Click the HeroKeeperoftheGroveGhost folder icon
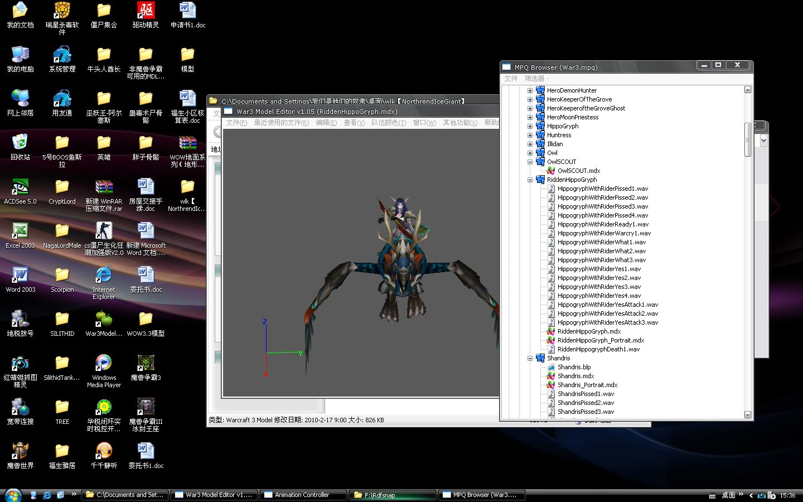 pos(540,108)
